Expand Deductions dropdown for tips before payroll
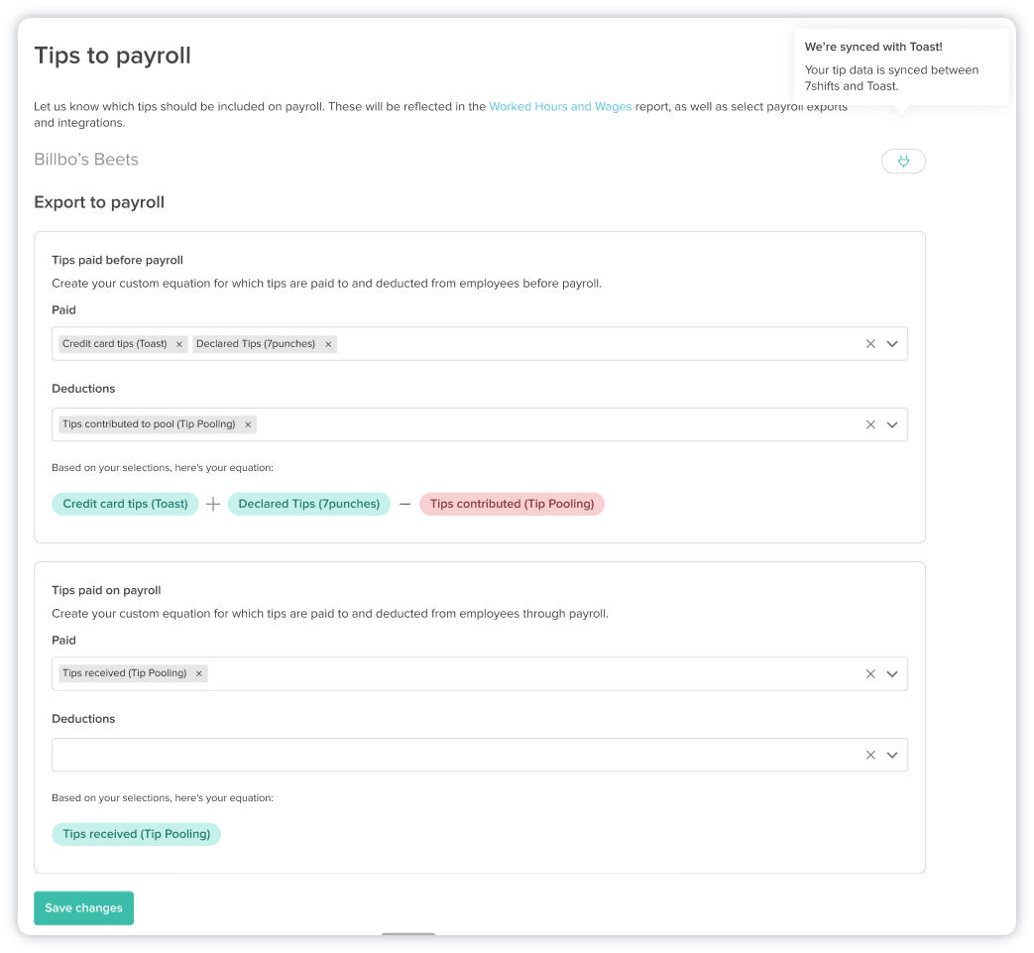The image size is (1034, 953). (x=892, y=424)
